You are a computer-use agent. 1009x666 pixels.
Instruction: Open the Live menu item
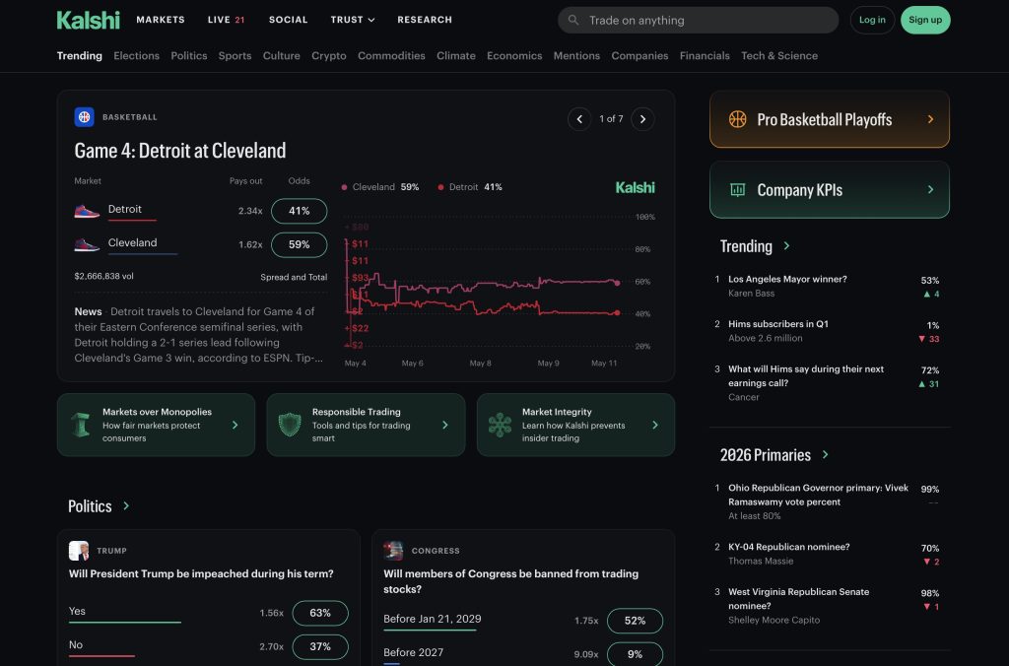tap(226, 20)
